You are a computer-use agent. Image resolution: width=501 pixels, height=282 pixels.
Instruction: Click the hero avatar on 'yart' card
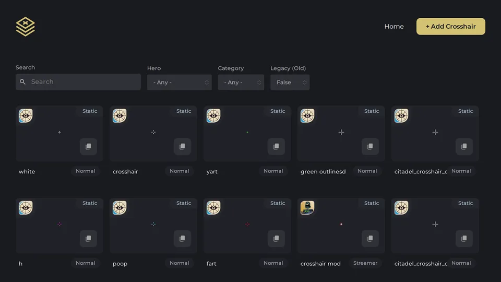click(213, 116)
